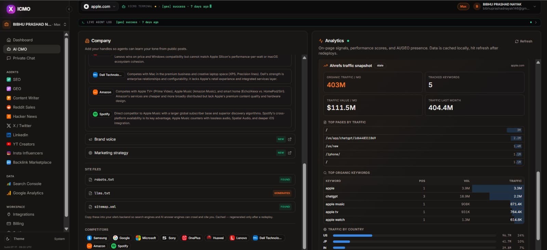Open the Dashboard page icon
Viewport: 547px width, 250px height.
[9, 40]
